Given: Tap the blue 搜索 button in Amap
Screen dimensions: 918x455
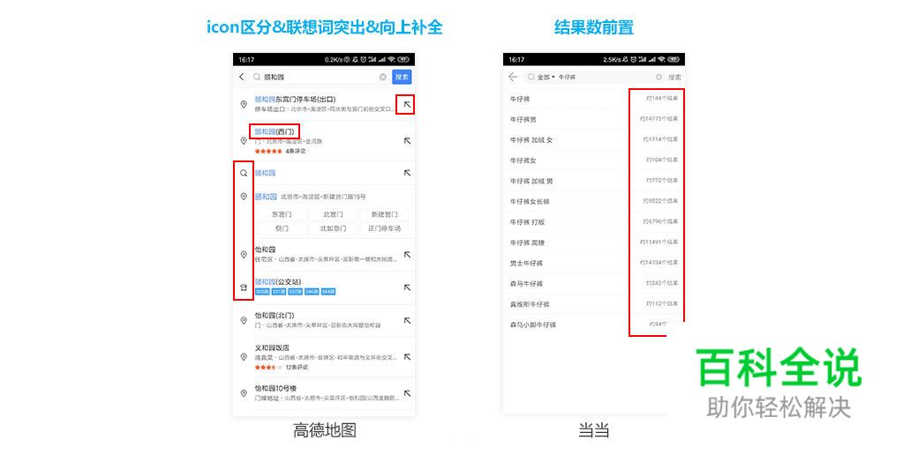Looking at the screenshot, I should click(402, 78).
